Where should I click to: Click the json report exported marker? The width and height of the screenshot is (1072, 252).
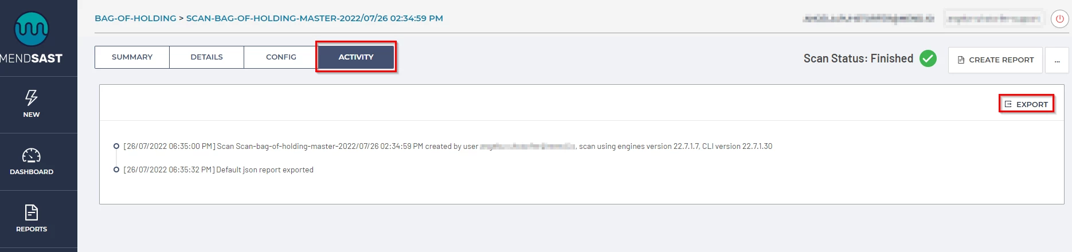[x=116, y=170]
